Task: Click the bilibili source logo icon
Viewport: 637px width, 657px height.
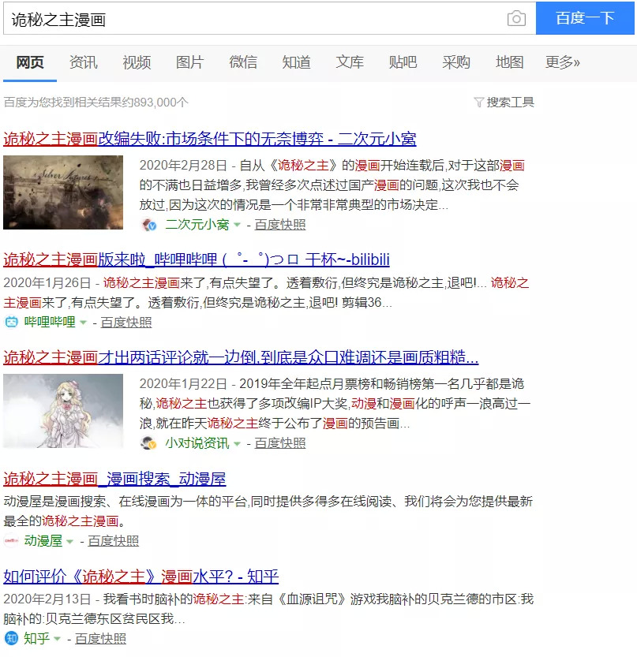Action: 12,322
